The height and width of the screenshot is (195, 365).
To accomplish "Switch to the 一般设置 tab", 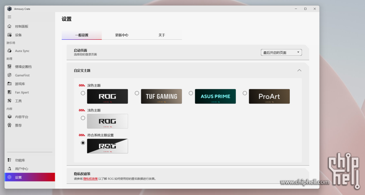I will 82,35.
